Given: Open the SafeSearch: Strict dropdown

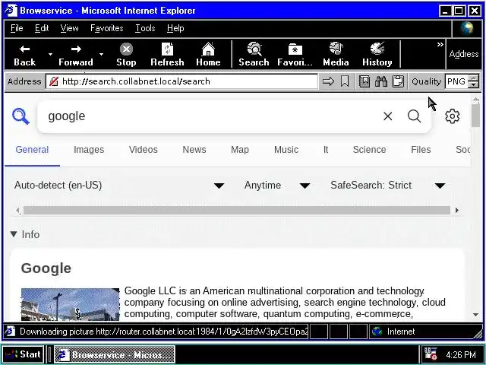Looking at the screenshot, I should (x=388, y=186).
